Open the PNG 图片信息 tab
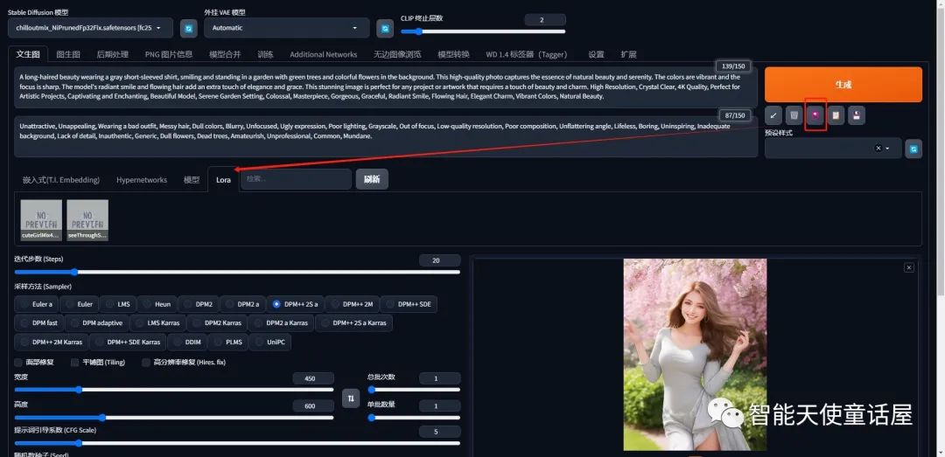Image resolution: width=945 pixels, height=457 pixels. (169, 54)
